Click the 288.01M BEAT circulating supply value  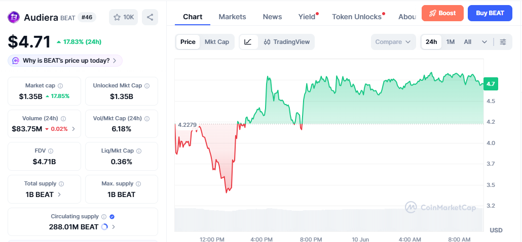point(73,227)
